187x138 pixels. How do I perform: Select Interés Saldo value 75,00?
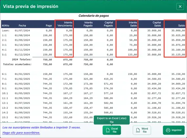pyautogui.click(x=133, y=45)
